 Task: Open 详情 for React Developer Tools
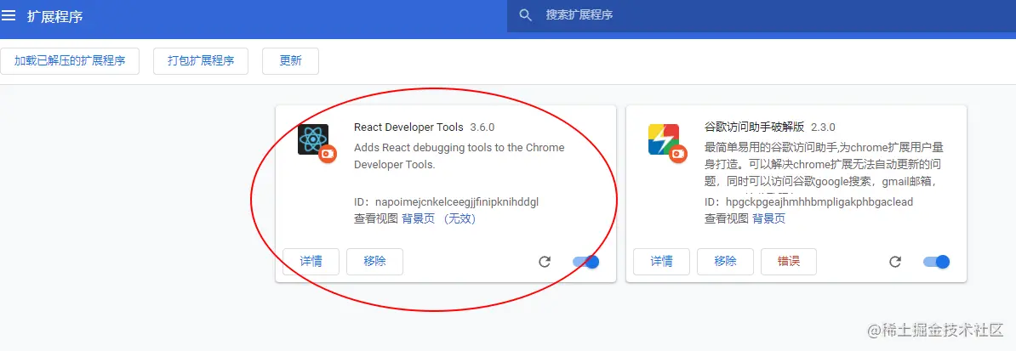(311, 262)
